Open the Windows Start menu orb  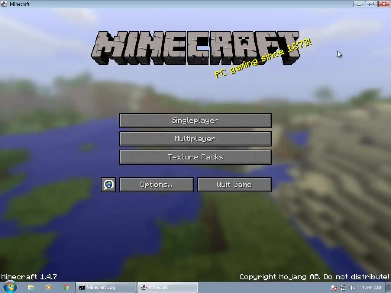[10, 287]
